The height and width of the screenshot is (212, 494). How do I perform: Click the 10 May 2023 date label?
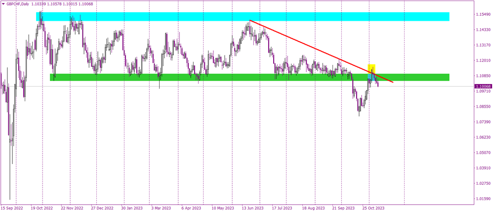coord(222,208)
